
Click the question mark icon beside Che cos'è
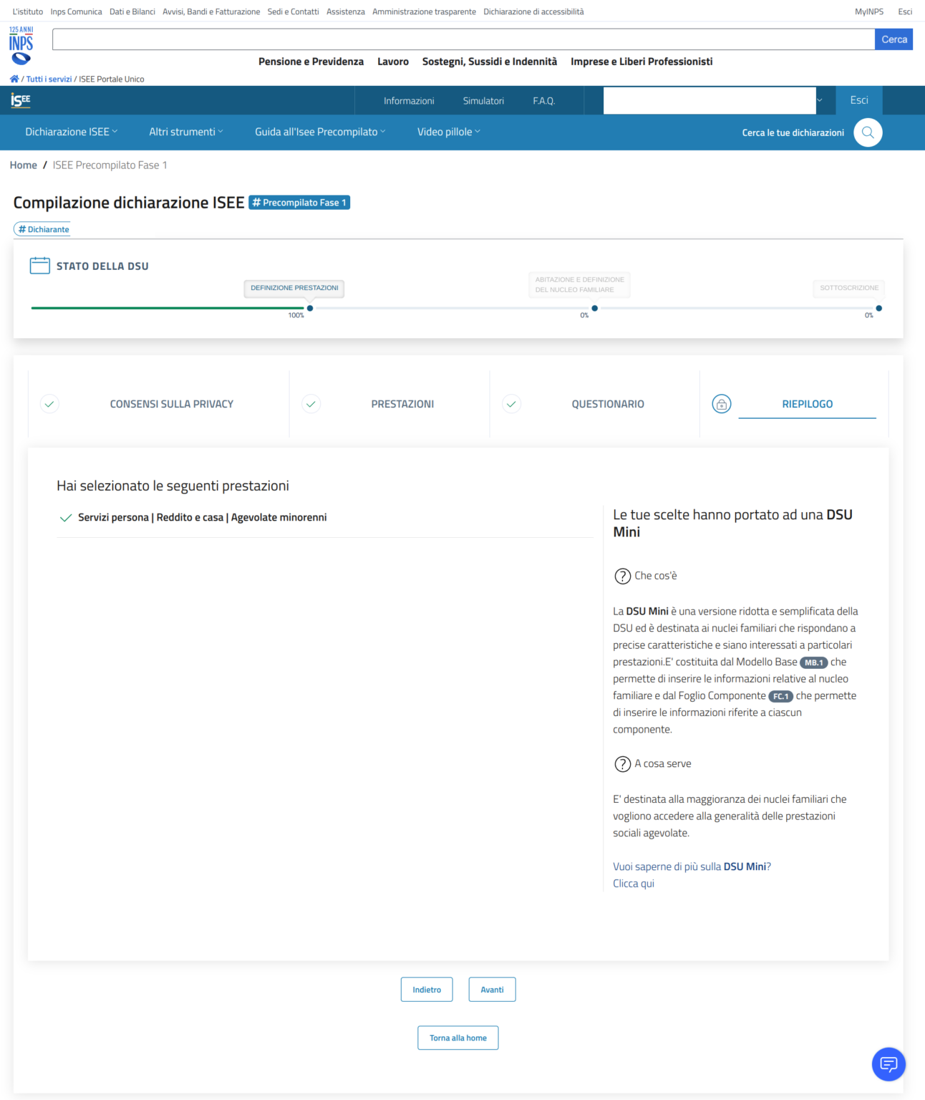click(x=623, y=576)
